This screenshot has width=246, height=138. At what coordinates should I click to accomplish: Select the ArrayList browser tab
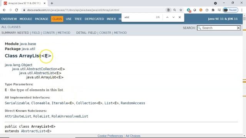(x=25, y=3)
